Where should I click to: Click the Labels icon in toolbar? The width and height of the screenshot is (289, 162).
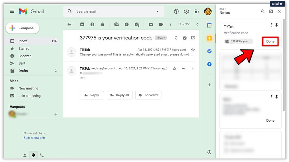[x=161, y=24]
